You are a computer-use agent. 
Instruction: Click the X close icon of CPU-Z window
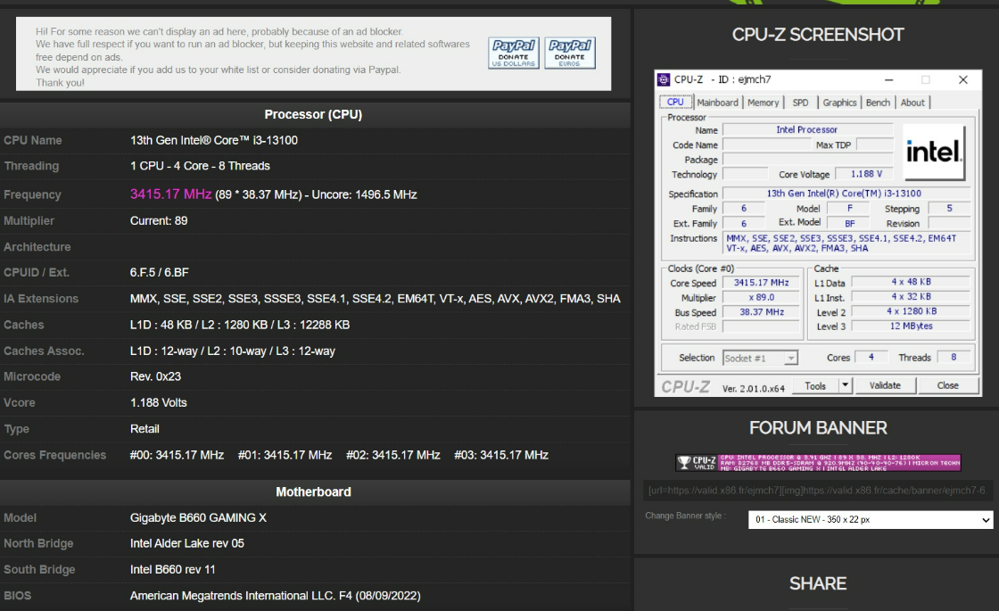[x=962, y=79]
